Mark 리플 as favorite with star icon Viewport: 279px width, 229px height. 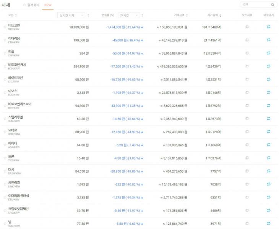5,53
